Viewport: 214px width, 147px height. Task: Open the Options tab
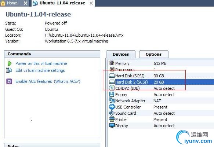153,54
